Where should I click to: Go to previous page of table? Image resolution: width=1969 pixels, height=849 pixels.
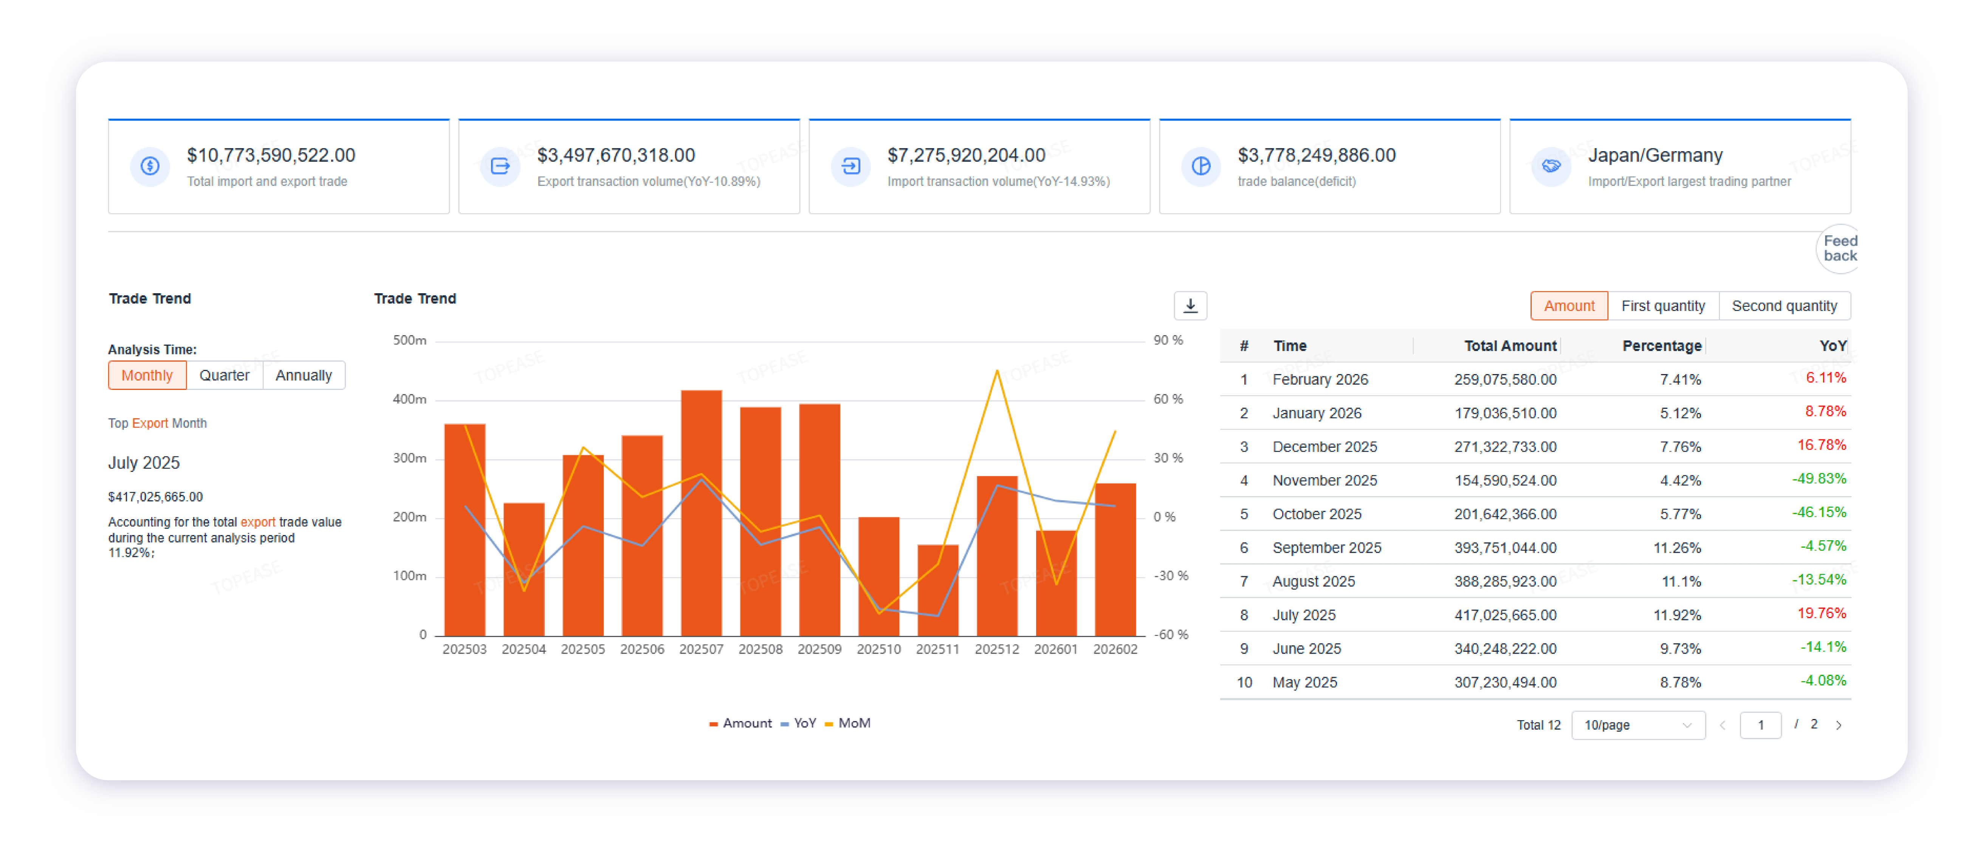pos(1722,725)
